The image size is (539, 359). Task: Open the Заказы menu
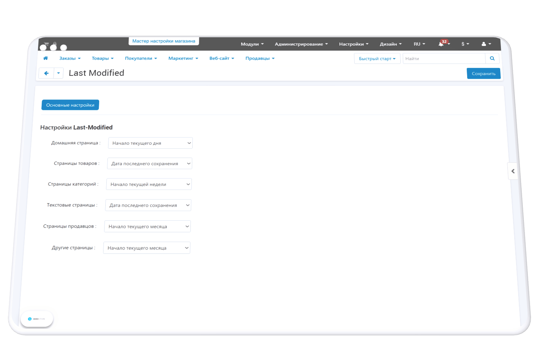click(x=70, y=58)
